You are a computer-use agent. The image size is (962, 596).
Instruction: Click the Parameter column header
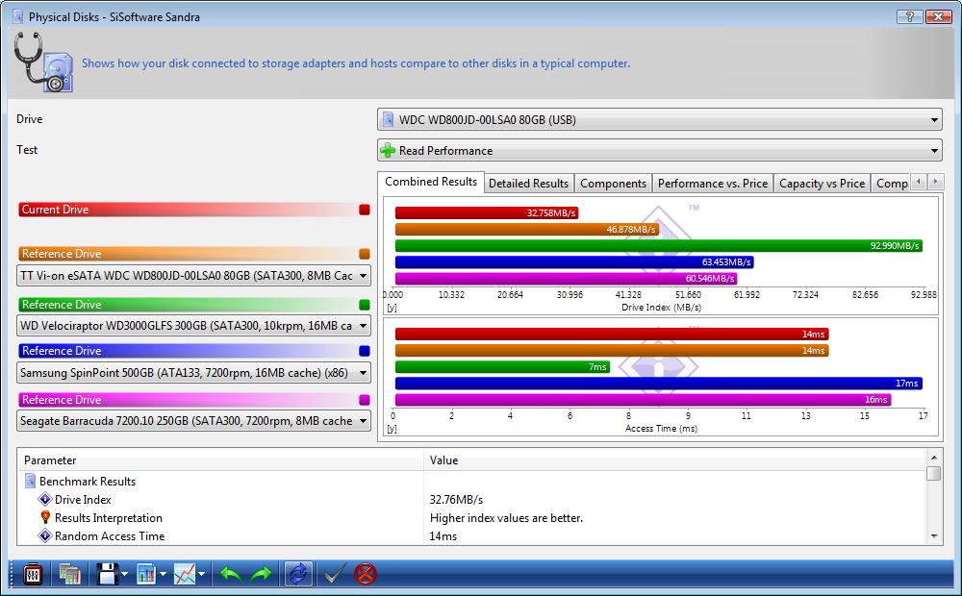point(221,459)
